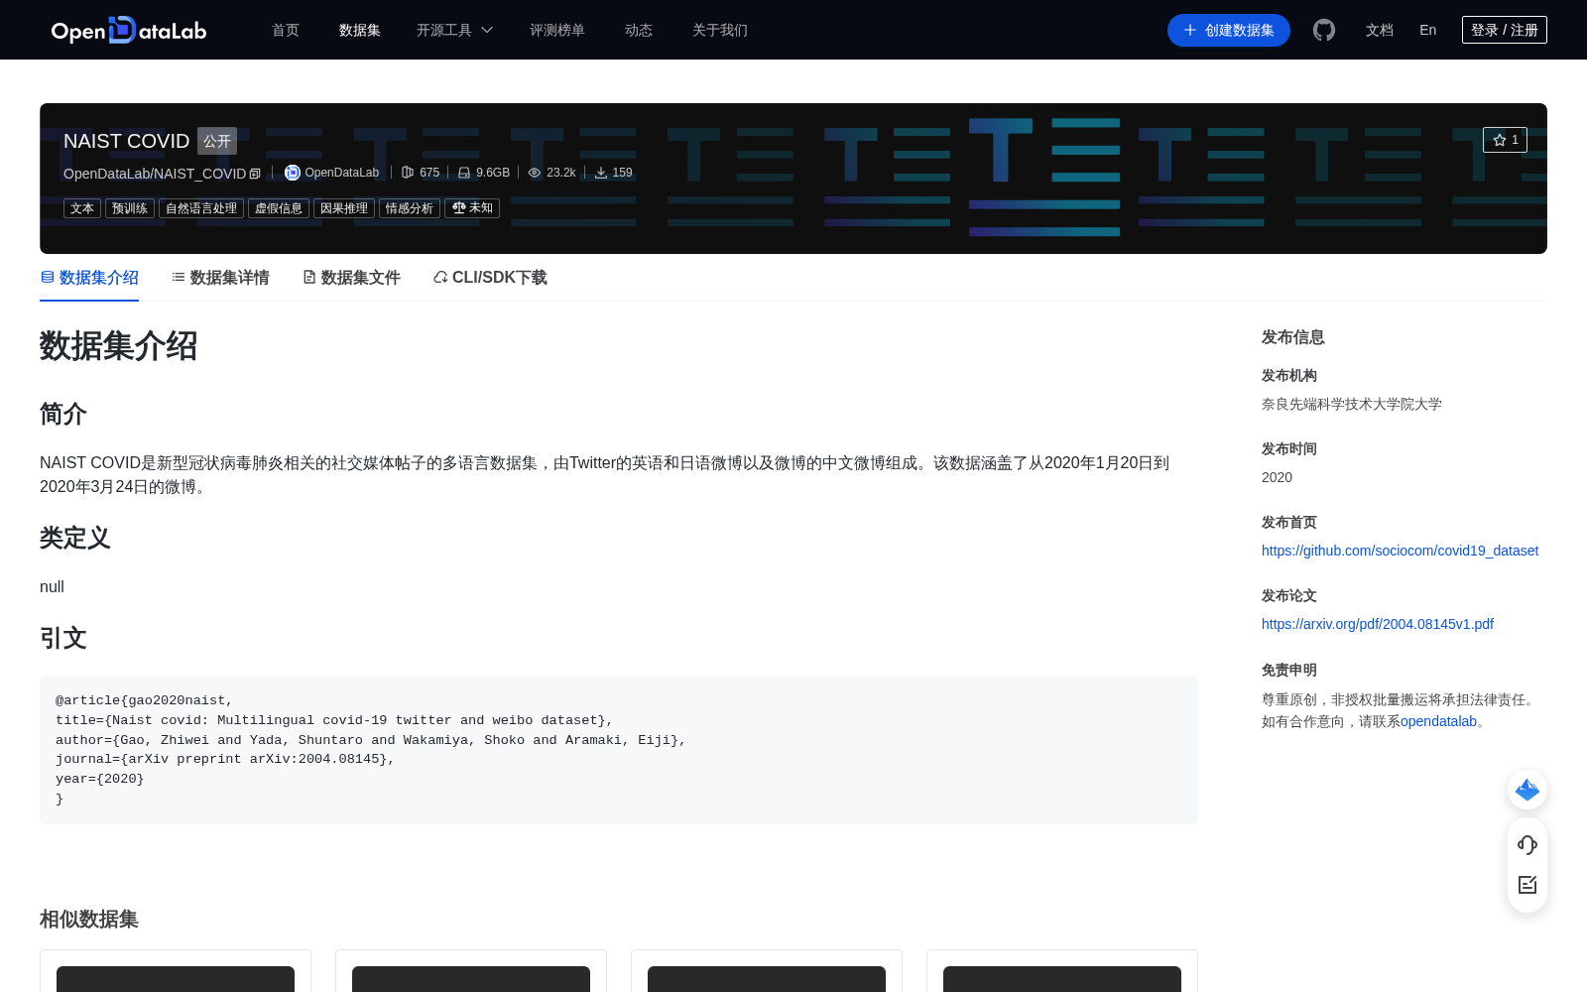Click the list icon on 数据集详情 tab
Image resolution: width=1587 pixels, height=992 pixels.
[179, 278]
